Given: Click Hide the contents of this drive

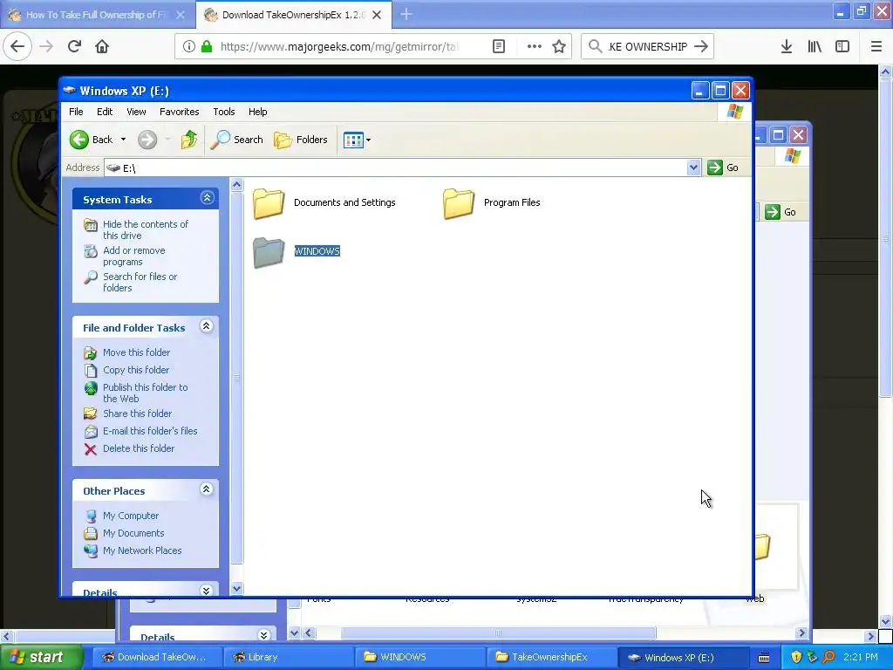Looking at the screenshot, I should pos(146,229).
